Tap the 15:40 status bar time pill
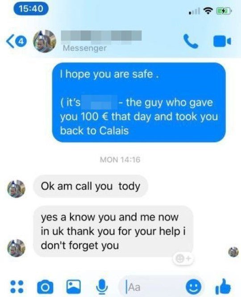Screen dimensions: 241x297 (x=31, y=9)
